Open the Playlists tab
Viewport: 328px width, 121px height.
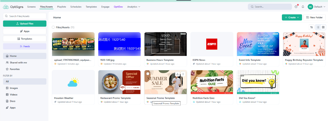[62, 7]
